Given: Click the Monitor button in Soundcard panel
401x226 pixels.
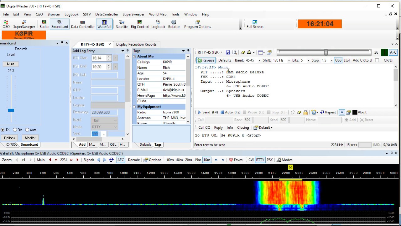Looking at the screenshot, I should [30, 138].
